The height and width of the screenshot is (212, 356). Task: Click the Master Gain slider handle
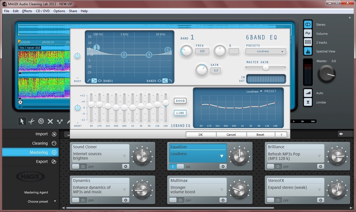(x=266, y=68)
